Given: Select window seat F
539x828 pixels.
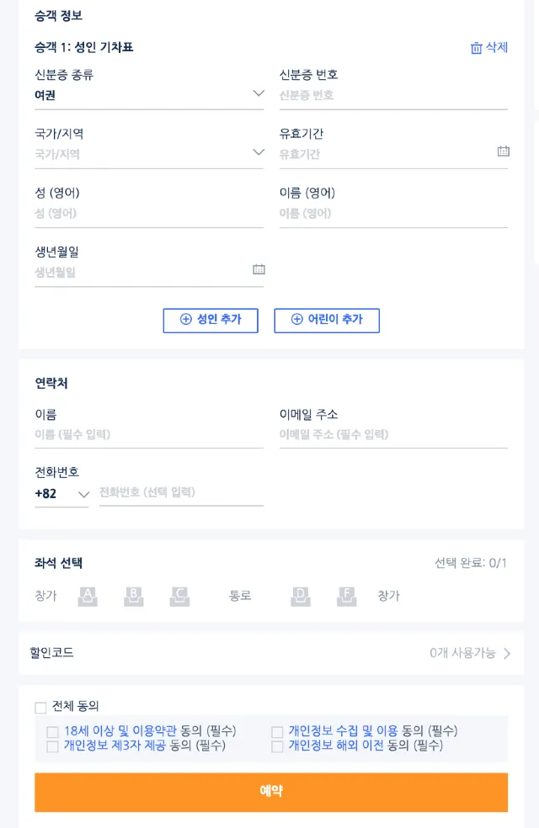Looking at the screenshot, I should tap(346, 596).
